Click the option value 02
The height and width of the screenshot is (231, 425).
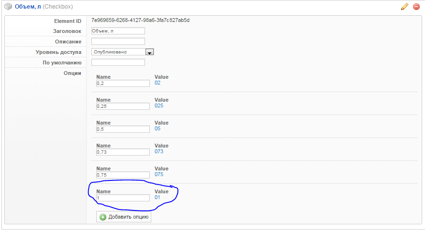157,83
